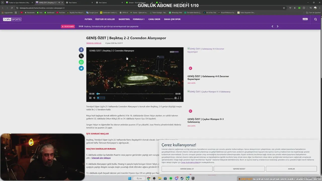Show previous breaking news headline
This screenshot has width=322, height=181.
coord(272,26)
